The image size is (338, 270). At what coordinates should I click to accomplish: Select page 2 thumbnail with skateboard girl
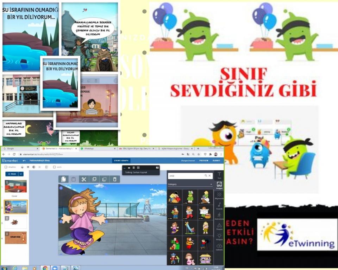click(x=16, y=207)
